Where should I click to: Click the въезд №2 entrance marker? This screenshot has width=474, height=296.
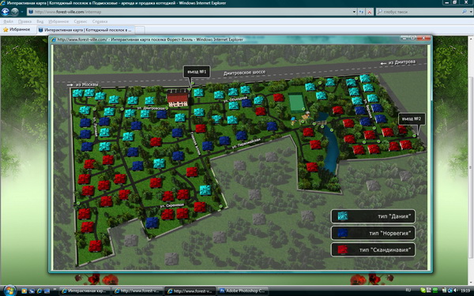(x=412, y=119)
